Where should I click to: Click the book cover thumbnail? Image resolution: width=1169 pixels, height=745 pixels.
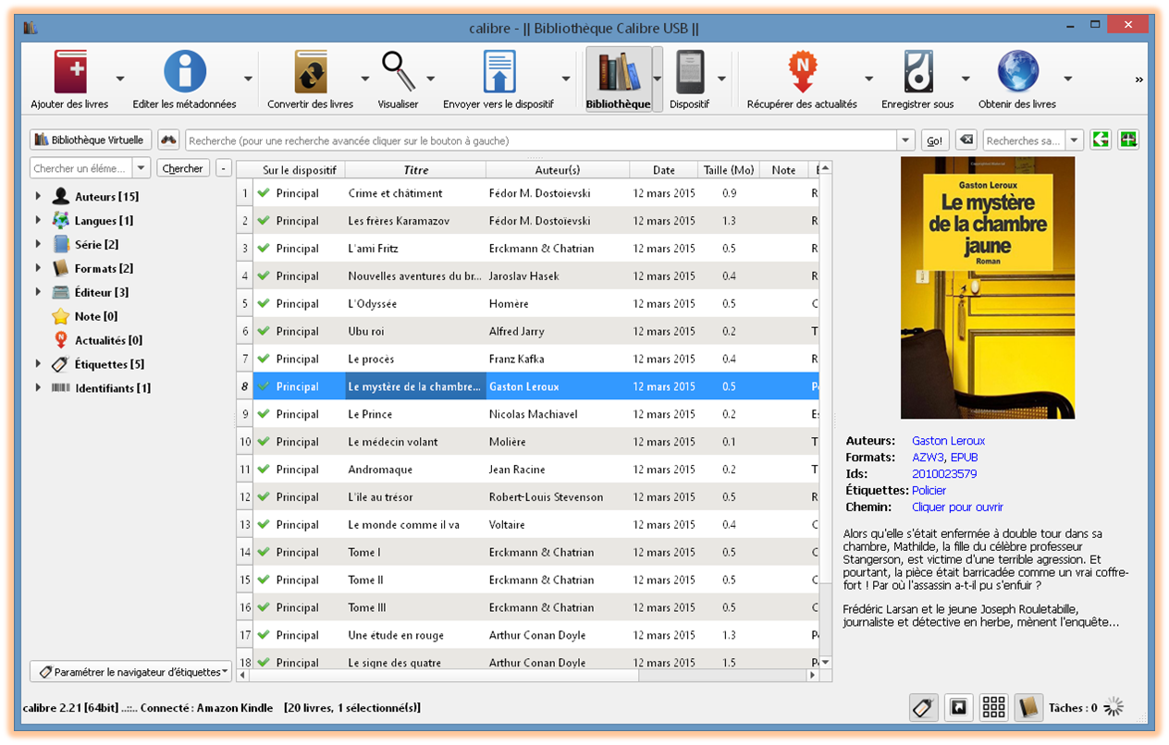click(988, 287)
